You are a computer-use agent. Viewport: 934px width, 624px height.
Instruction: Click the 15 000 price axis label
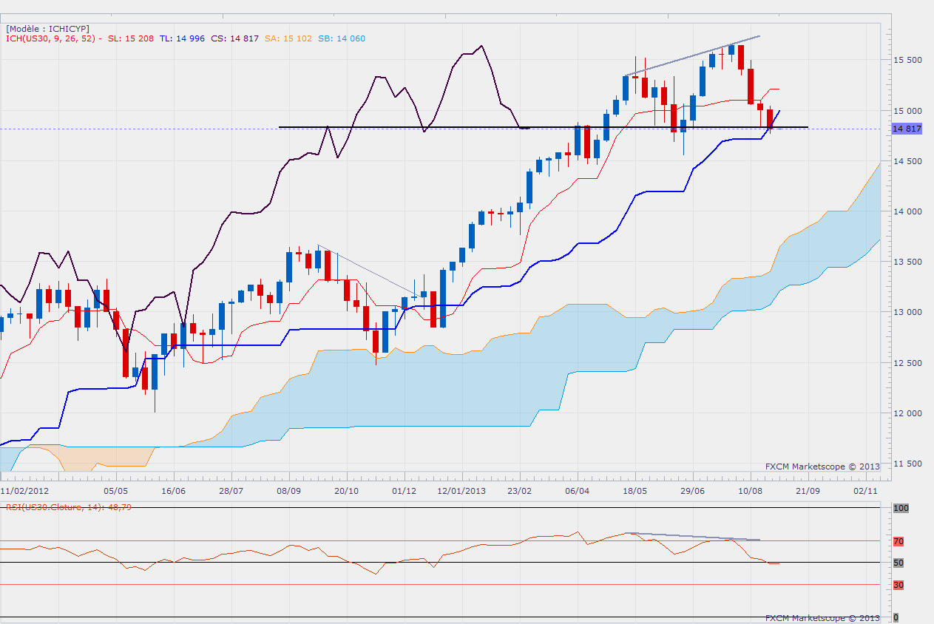[907, 111]
